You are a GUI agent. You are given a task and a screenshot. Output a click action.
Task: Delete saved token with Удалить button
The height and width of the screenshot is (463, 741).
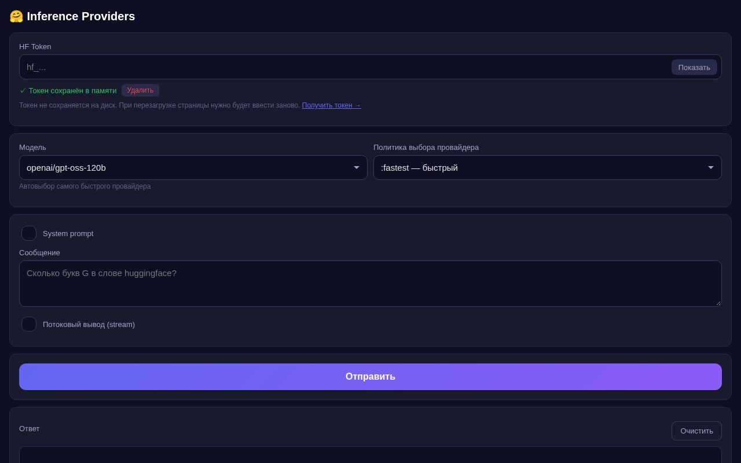[x=140, y=90]
